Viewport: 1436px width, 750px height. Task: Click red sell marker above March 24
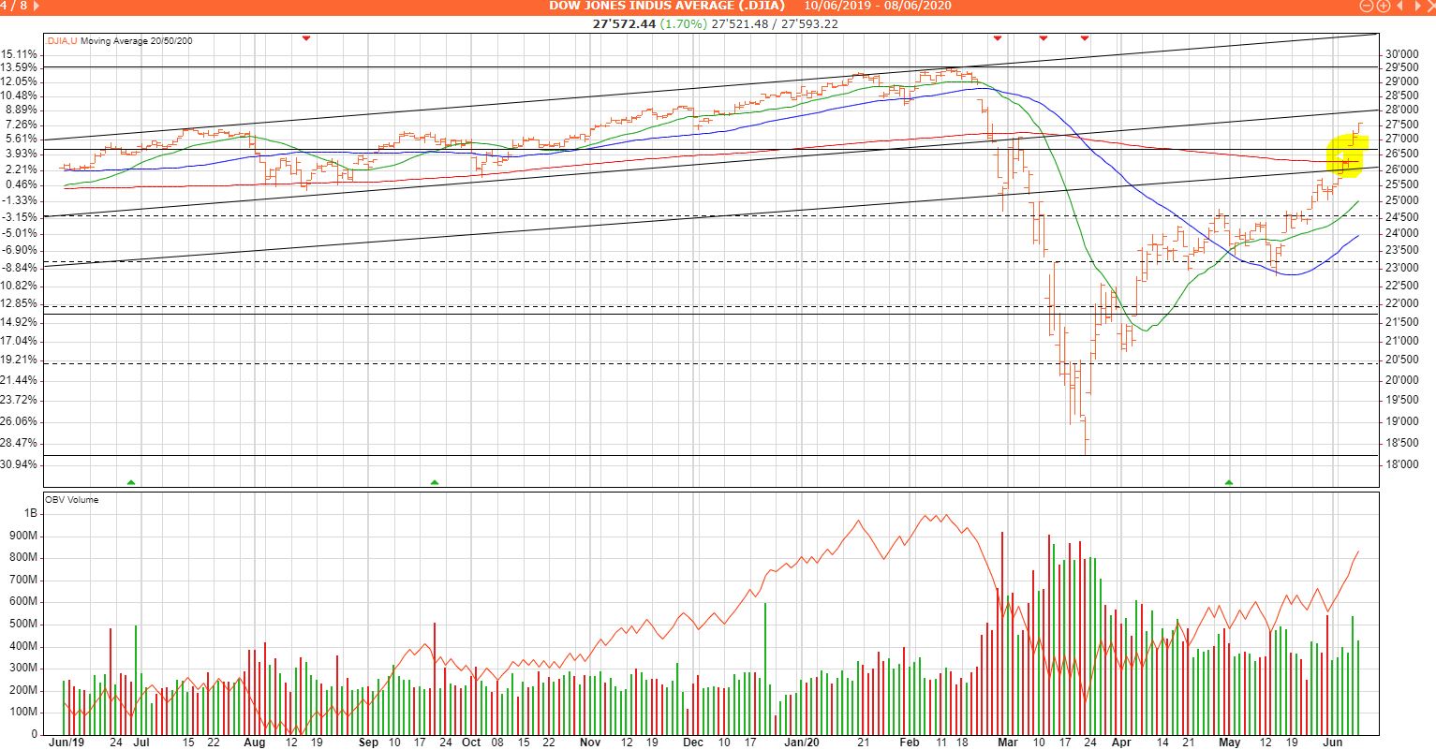pos(1085,38)
